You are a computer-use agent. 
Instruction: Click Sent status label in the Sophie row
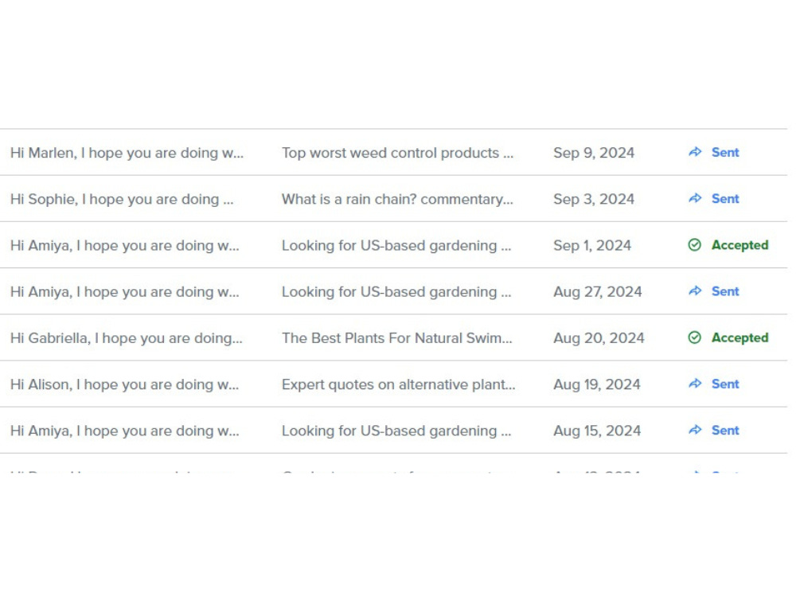point(725,198)
